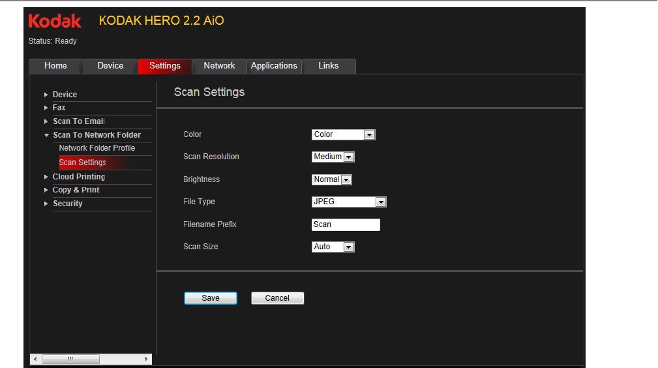Click the Filename Prefix input field
Viewport: 658px width, 368px height.
tap(346, 224)
